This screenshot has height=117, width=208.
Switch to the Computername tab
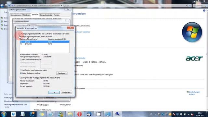(16, 15)
